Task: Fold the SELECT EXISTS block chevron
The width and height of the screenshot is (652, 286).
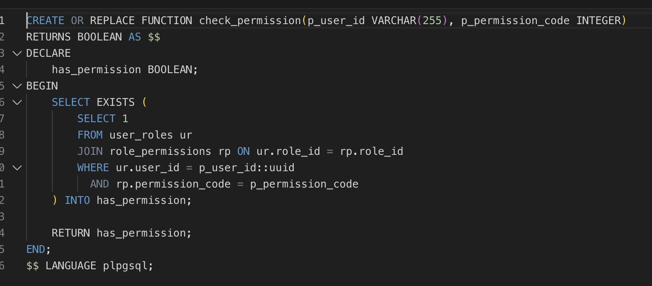Action: pos(17,103)
